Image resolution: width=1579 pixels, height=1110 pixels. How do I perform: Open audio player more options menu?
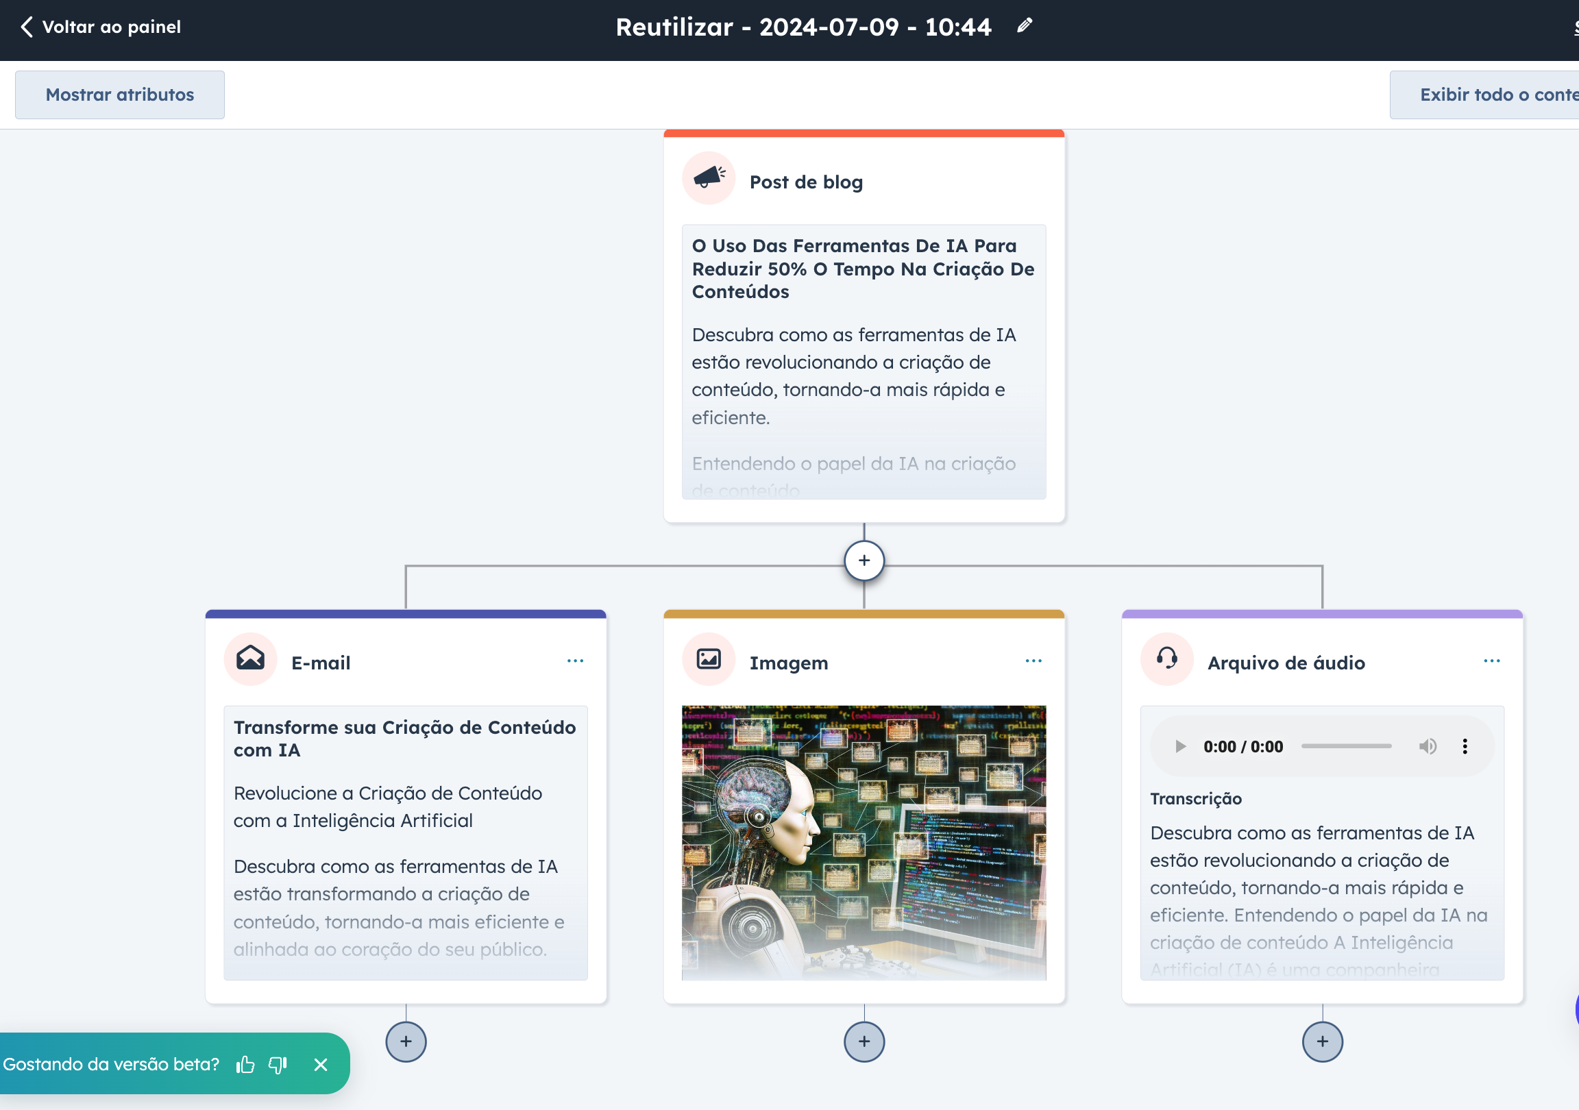click(1465, 746)
